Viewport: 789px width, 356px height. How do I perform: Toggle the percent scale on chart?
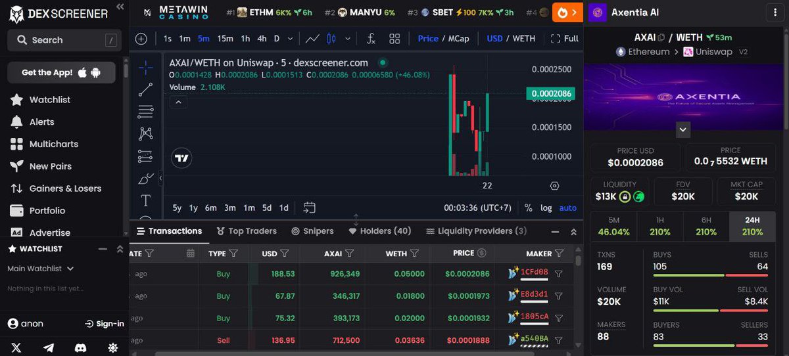[x=528, y=208]
